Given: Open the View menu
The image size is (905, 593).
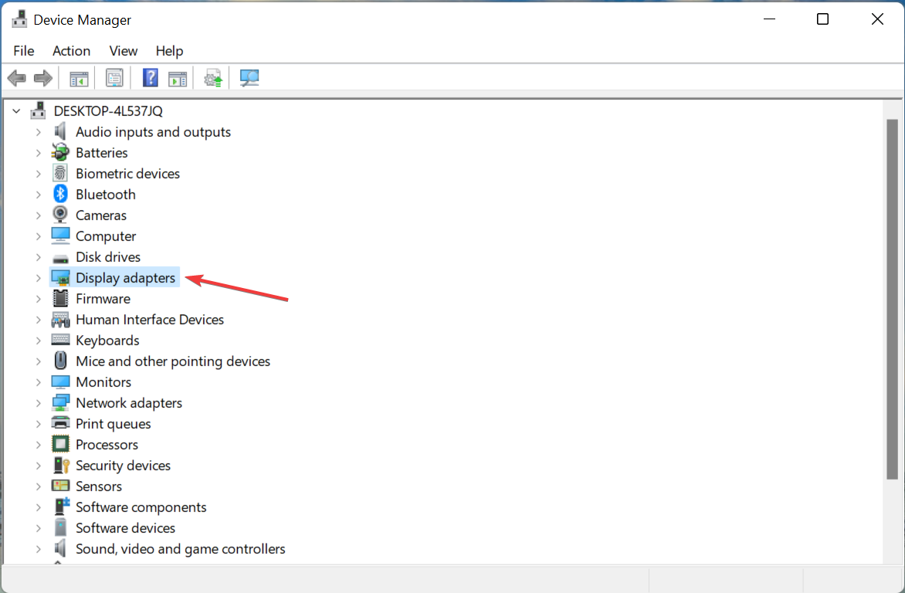Looking at the screenshot, I should pyautogui.click(x=123, y=51).
